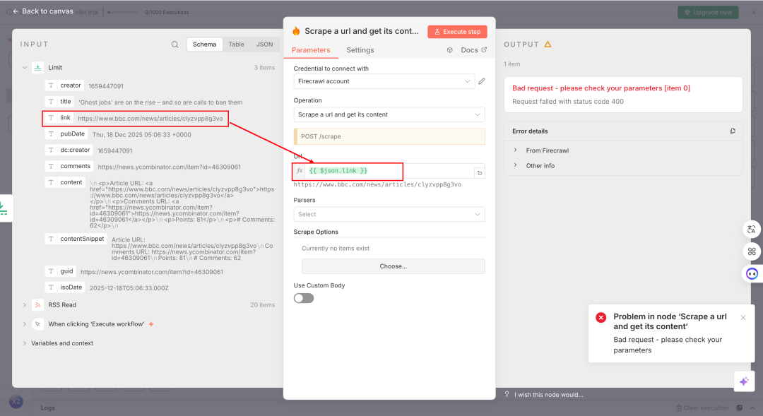Copy error details icon
763x416 pixels.
click(733, 131)
